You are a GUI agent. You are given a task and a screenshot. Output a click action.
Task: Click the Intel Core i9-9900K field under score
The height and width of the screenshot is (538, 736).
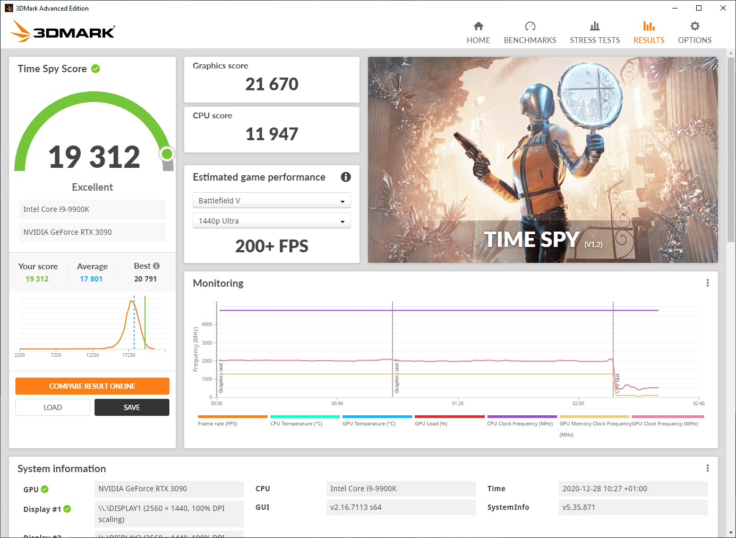tap(92, 209)
